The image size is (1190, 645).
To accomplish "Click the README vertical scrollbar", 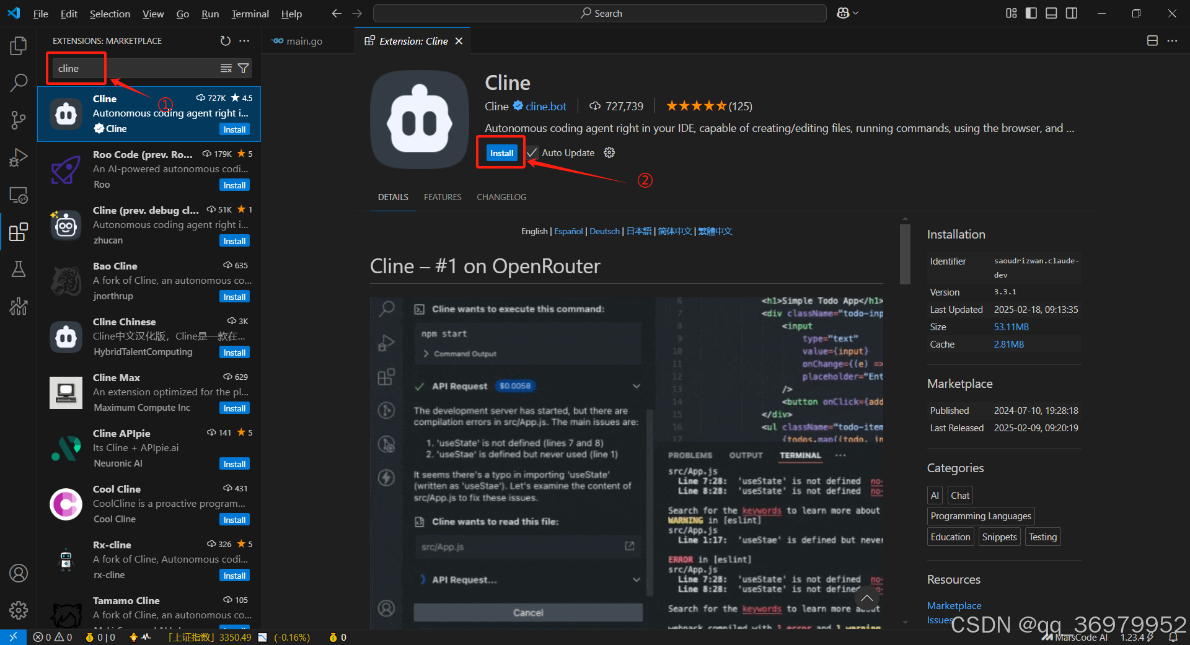I will (x=905, y=254).
